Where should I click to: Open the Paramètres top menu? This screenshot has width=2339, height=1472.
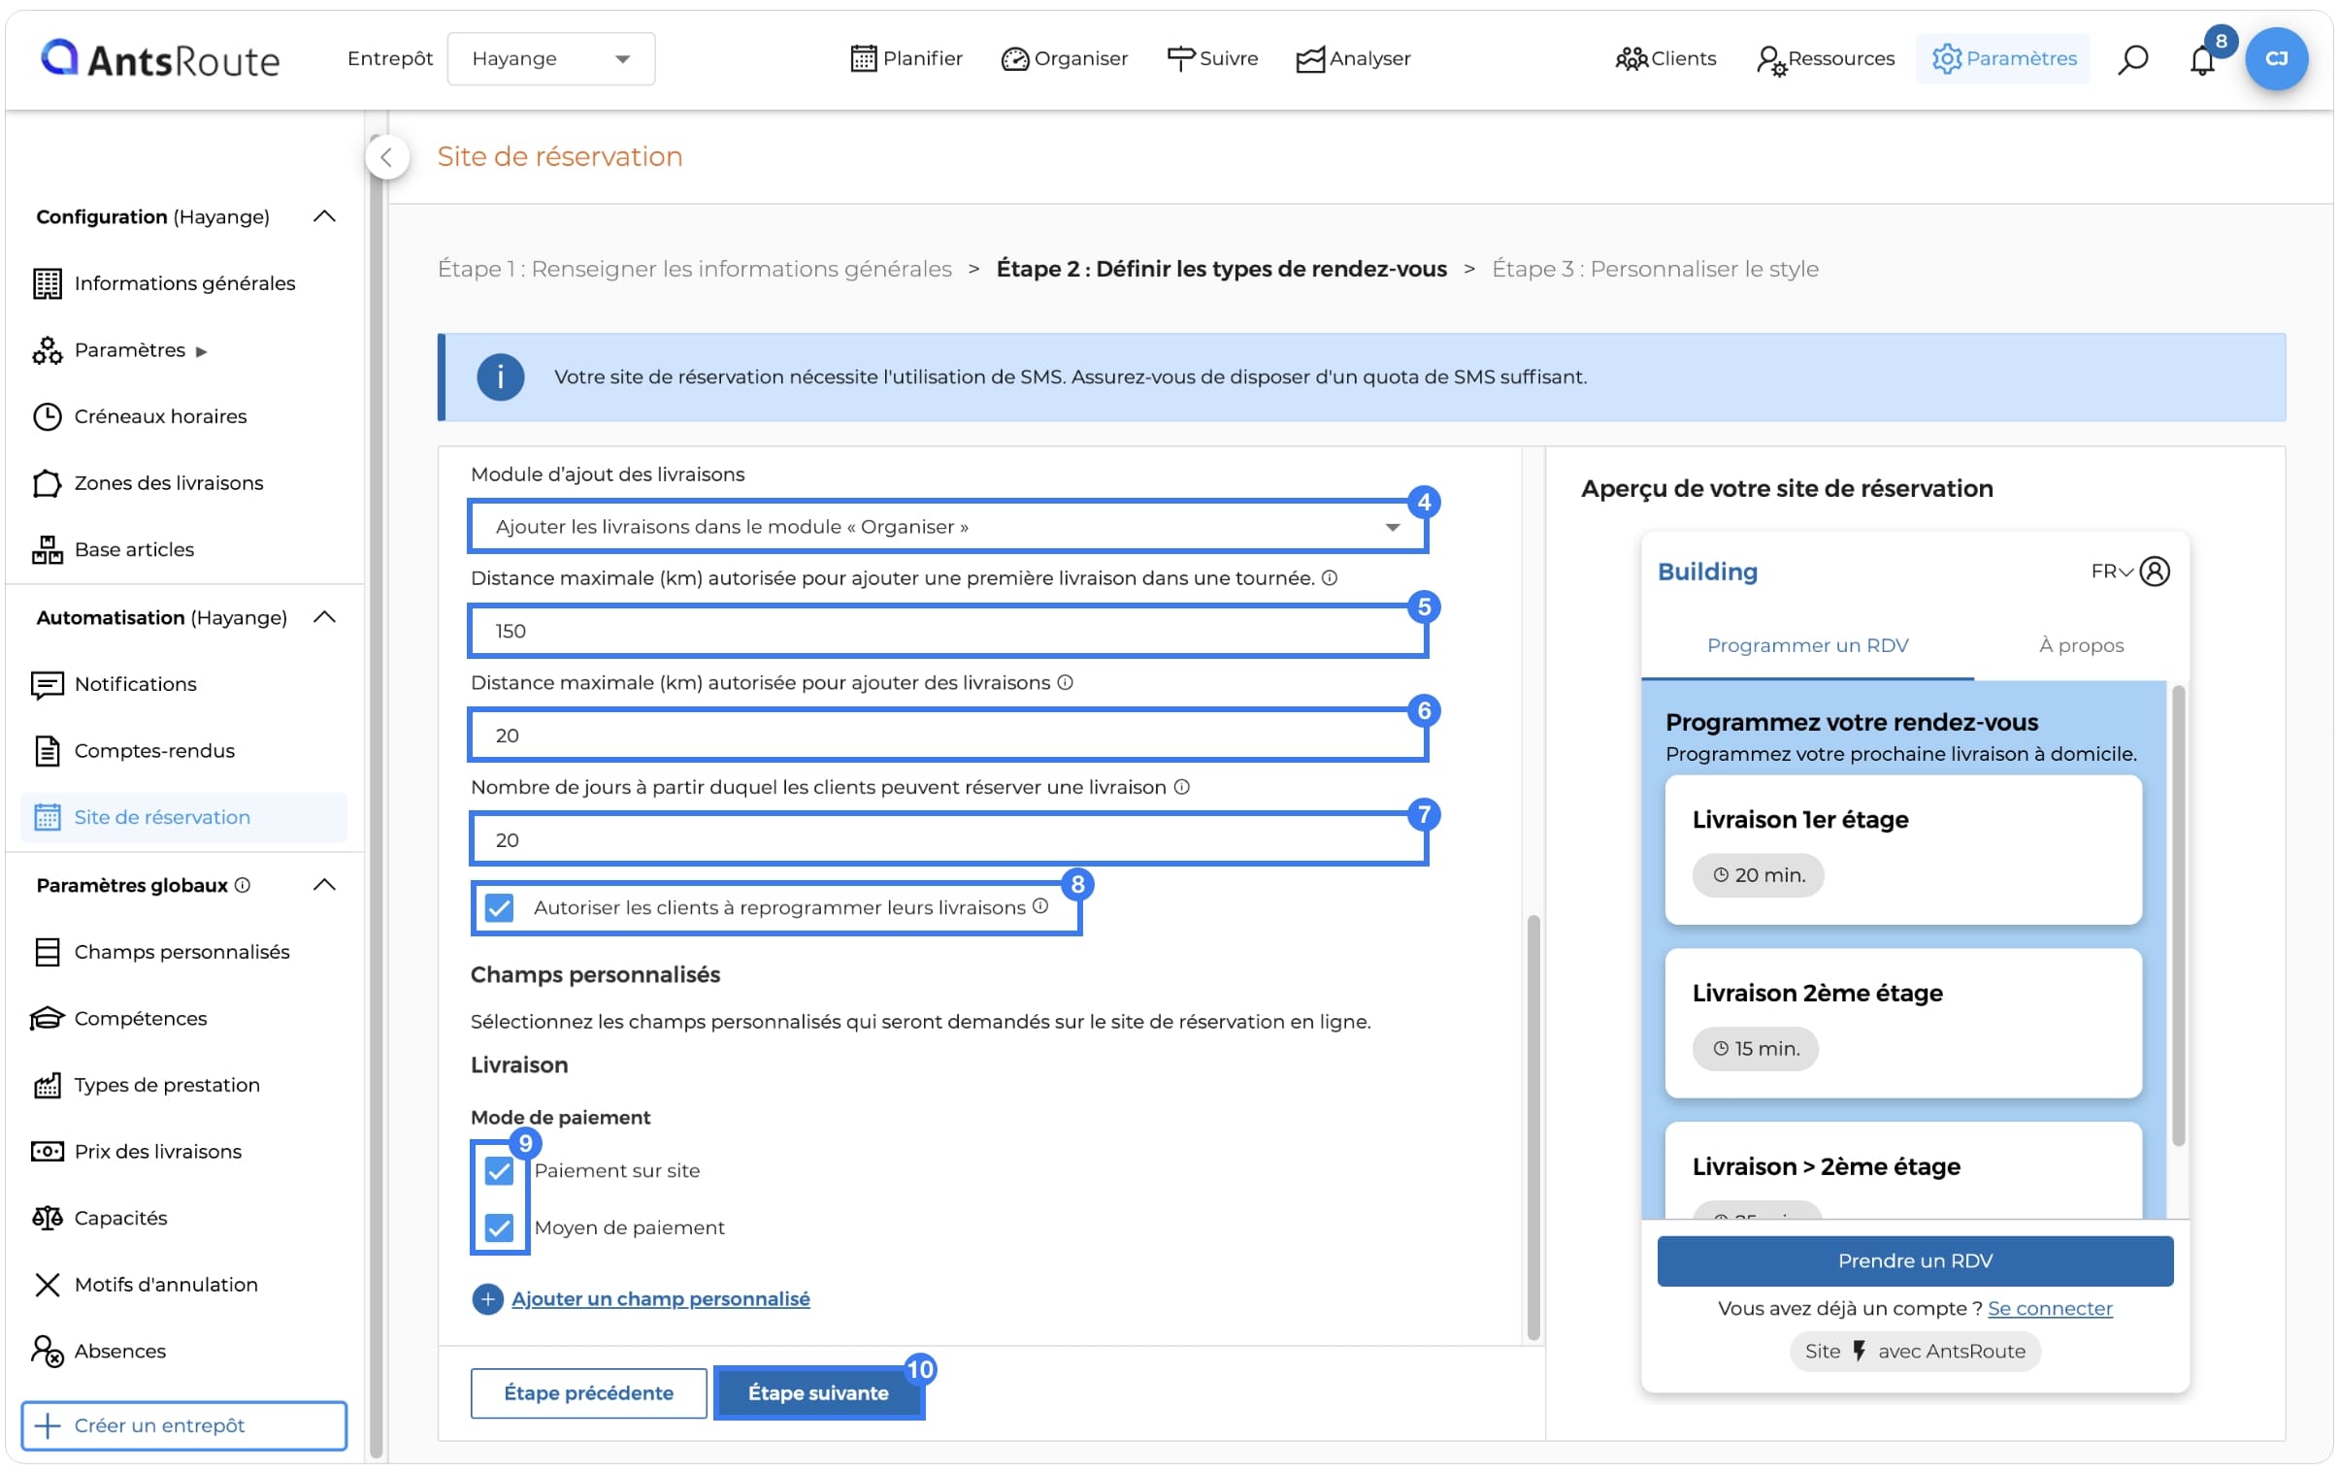pyautogui.click(x=2003, y=59)
